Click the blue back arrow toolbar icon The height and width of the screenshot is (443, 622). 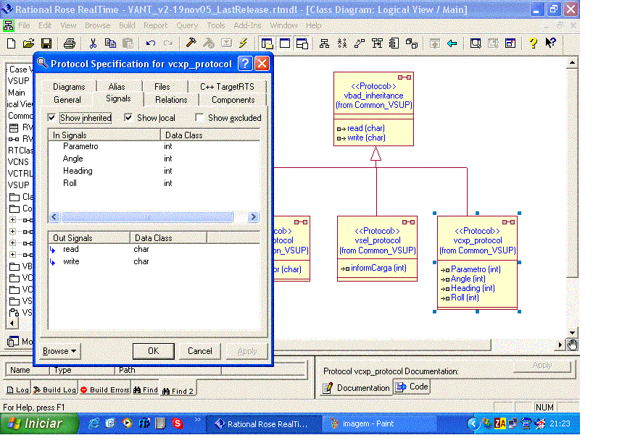452,43
